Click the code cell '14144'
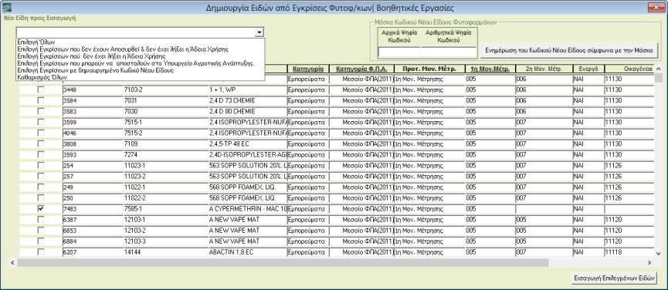Viewport: 668px width, 290px height. (165, 251)
